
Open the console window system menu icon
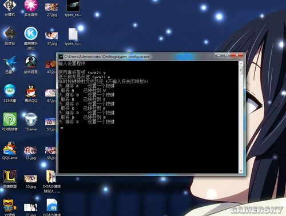[61, 57]
